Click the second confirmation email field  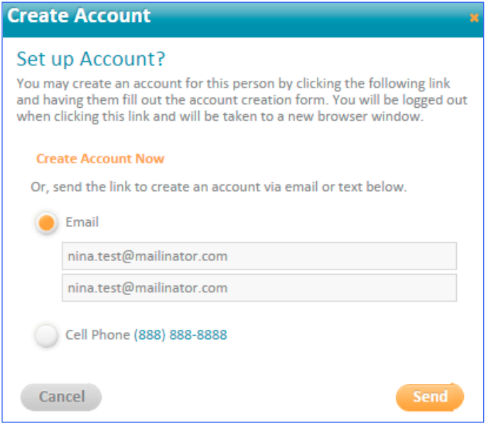259,288
